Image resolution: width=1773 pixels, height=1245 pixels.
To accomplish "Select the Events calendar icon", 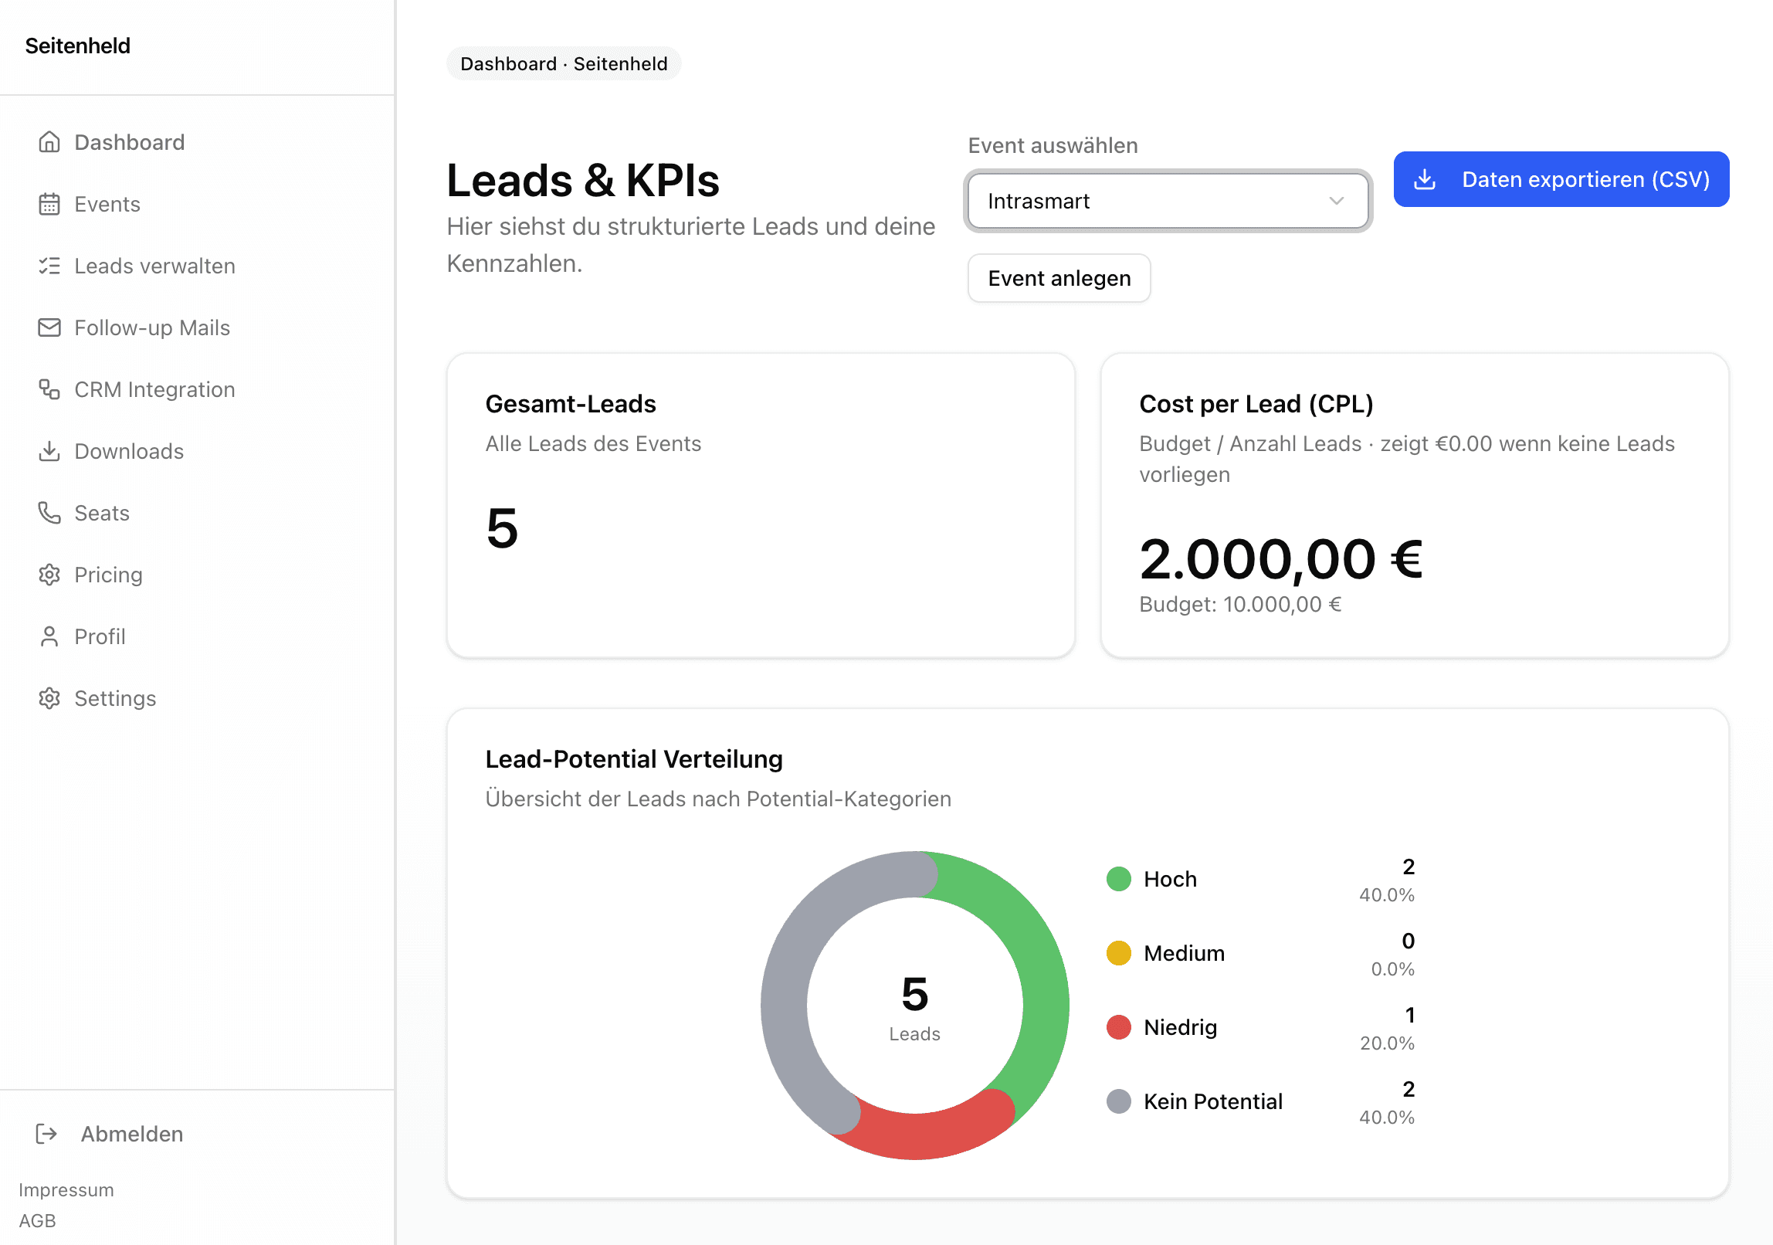I will tap(49, 204).
